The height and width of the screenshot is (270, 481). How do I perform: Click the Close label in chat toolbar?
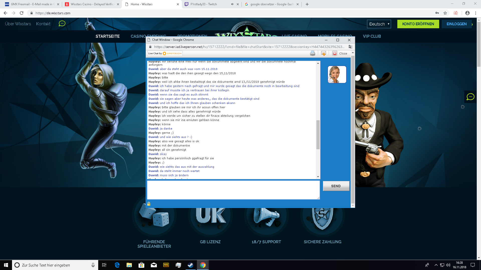click(x=343, y=53)
